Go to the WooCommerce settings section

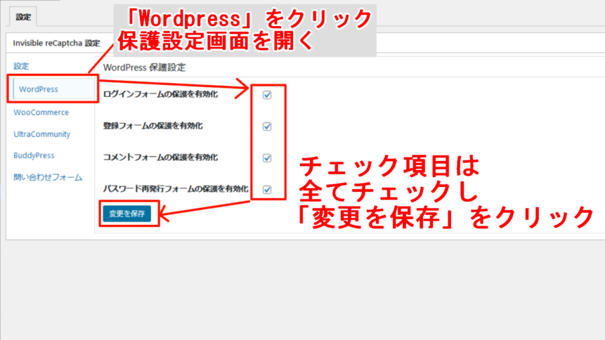pyautogui.click(x=41, y=112)
